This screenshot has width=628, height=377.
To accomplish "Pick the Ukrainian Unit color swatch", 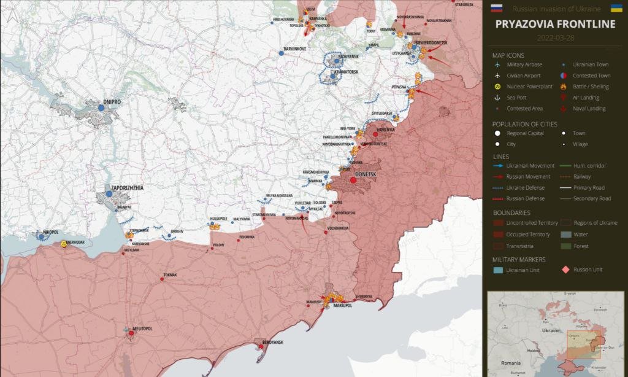I will tap(497, 270).
